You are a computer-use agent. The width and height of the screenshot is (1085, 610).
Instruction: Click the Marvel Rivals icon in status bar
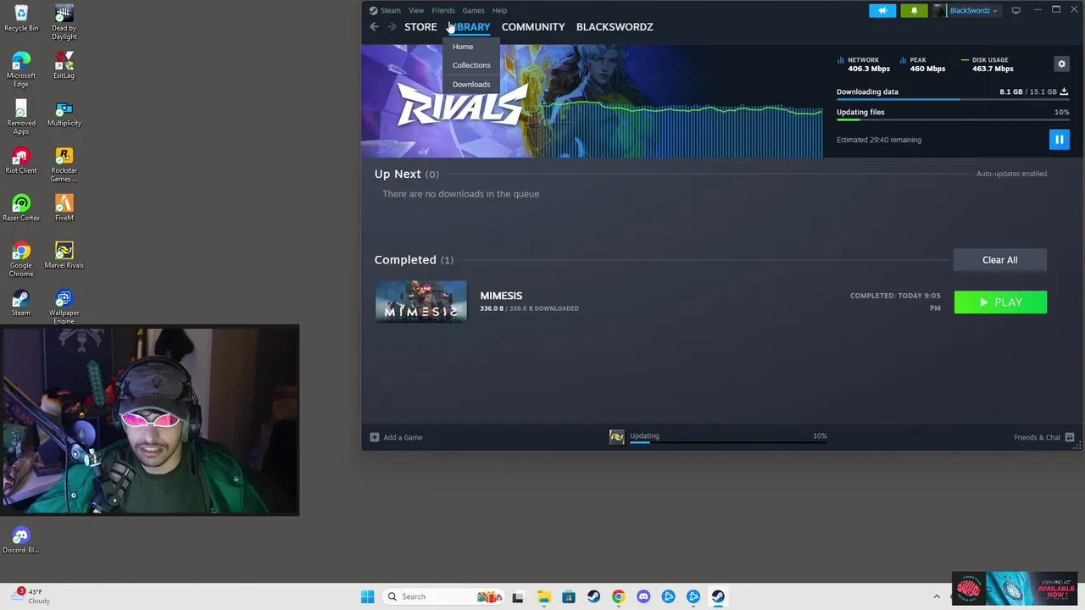[x=616, y=436]
